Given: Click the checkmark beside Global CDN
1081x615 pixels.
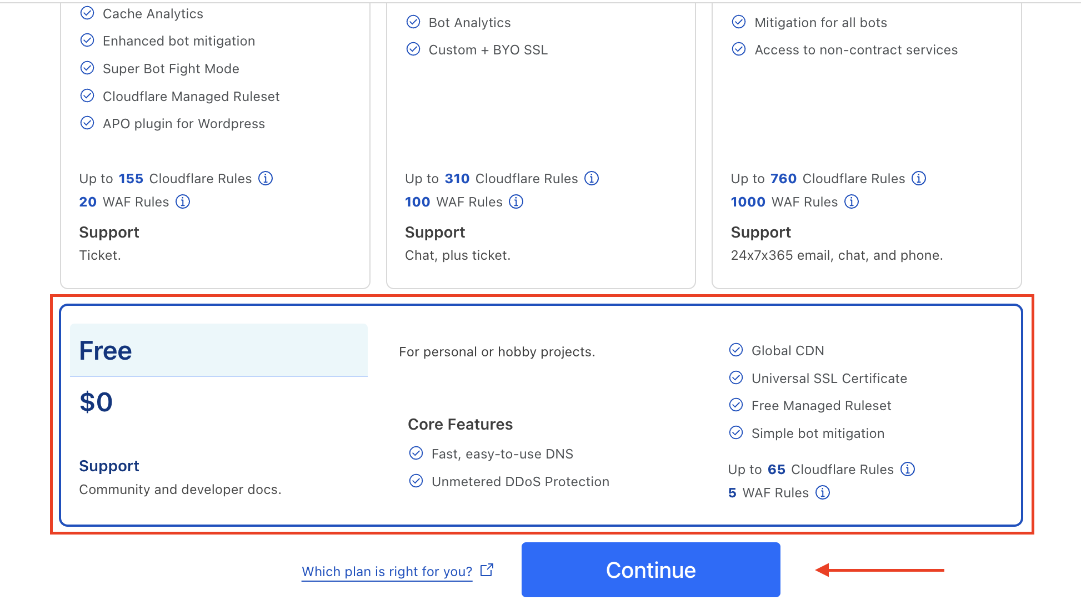Looking at the screenshot, I should 736,350.
